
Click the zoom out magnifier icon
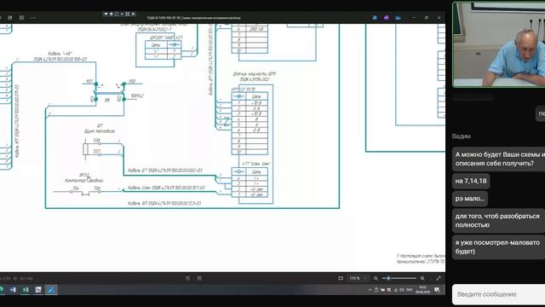pyautogui.click(x=376, y=278)
